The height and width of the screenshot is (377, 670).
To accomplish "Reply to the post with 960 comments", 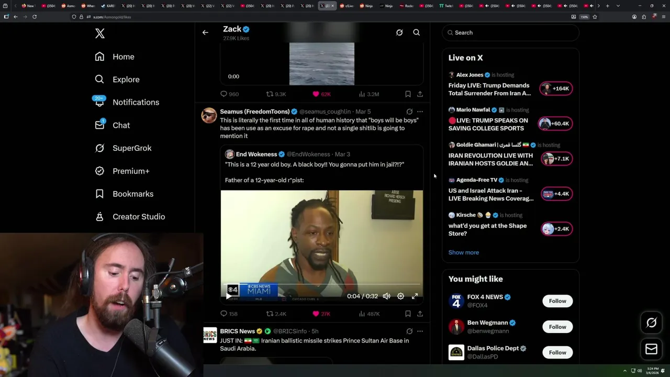I will [x=229, y=94].
